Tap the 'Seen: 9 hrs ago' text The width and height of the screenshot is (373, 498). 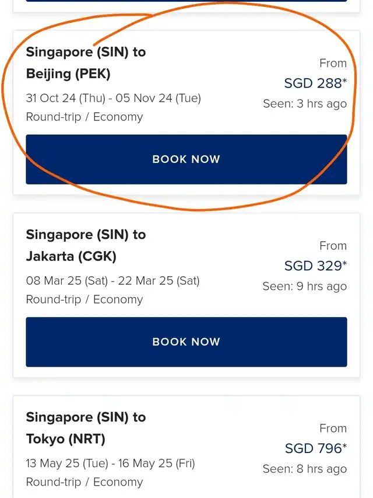[304, 287]
